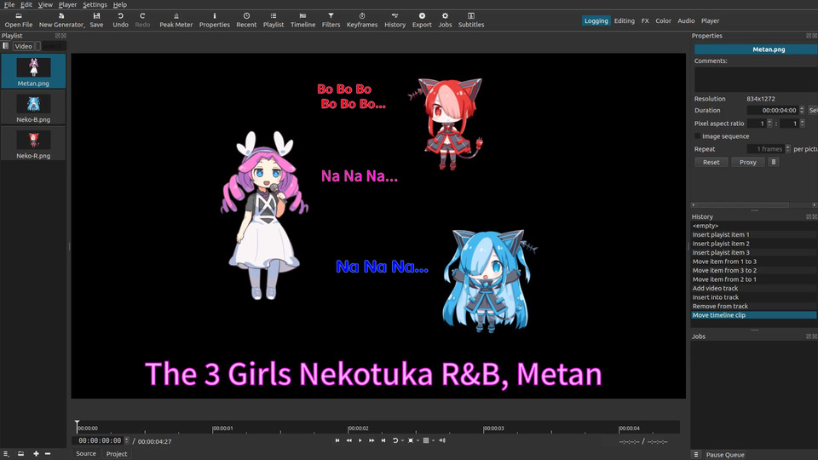This screenshot has width=818, height=460.
Task: Open the zoom level dropdown arrow
Action: click(x=418, y=441)
